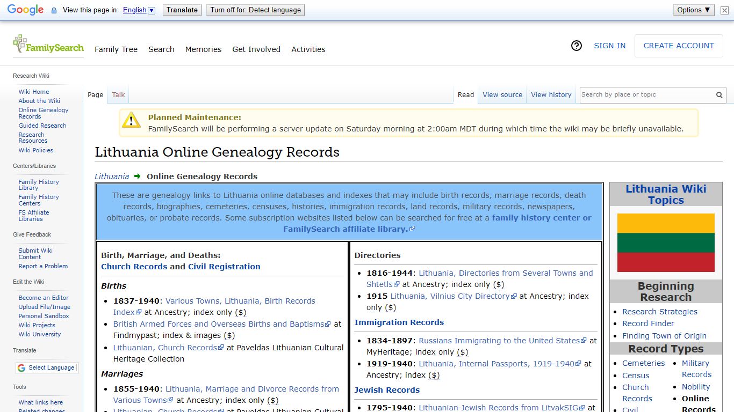Open Family History Centers link

pos(39,200)
